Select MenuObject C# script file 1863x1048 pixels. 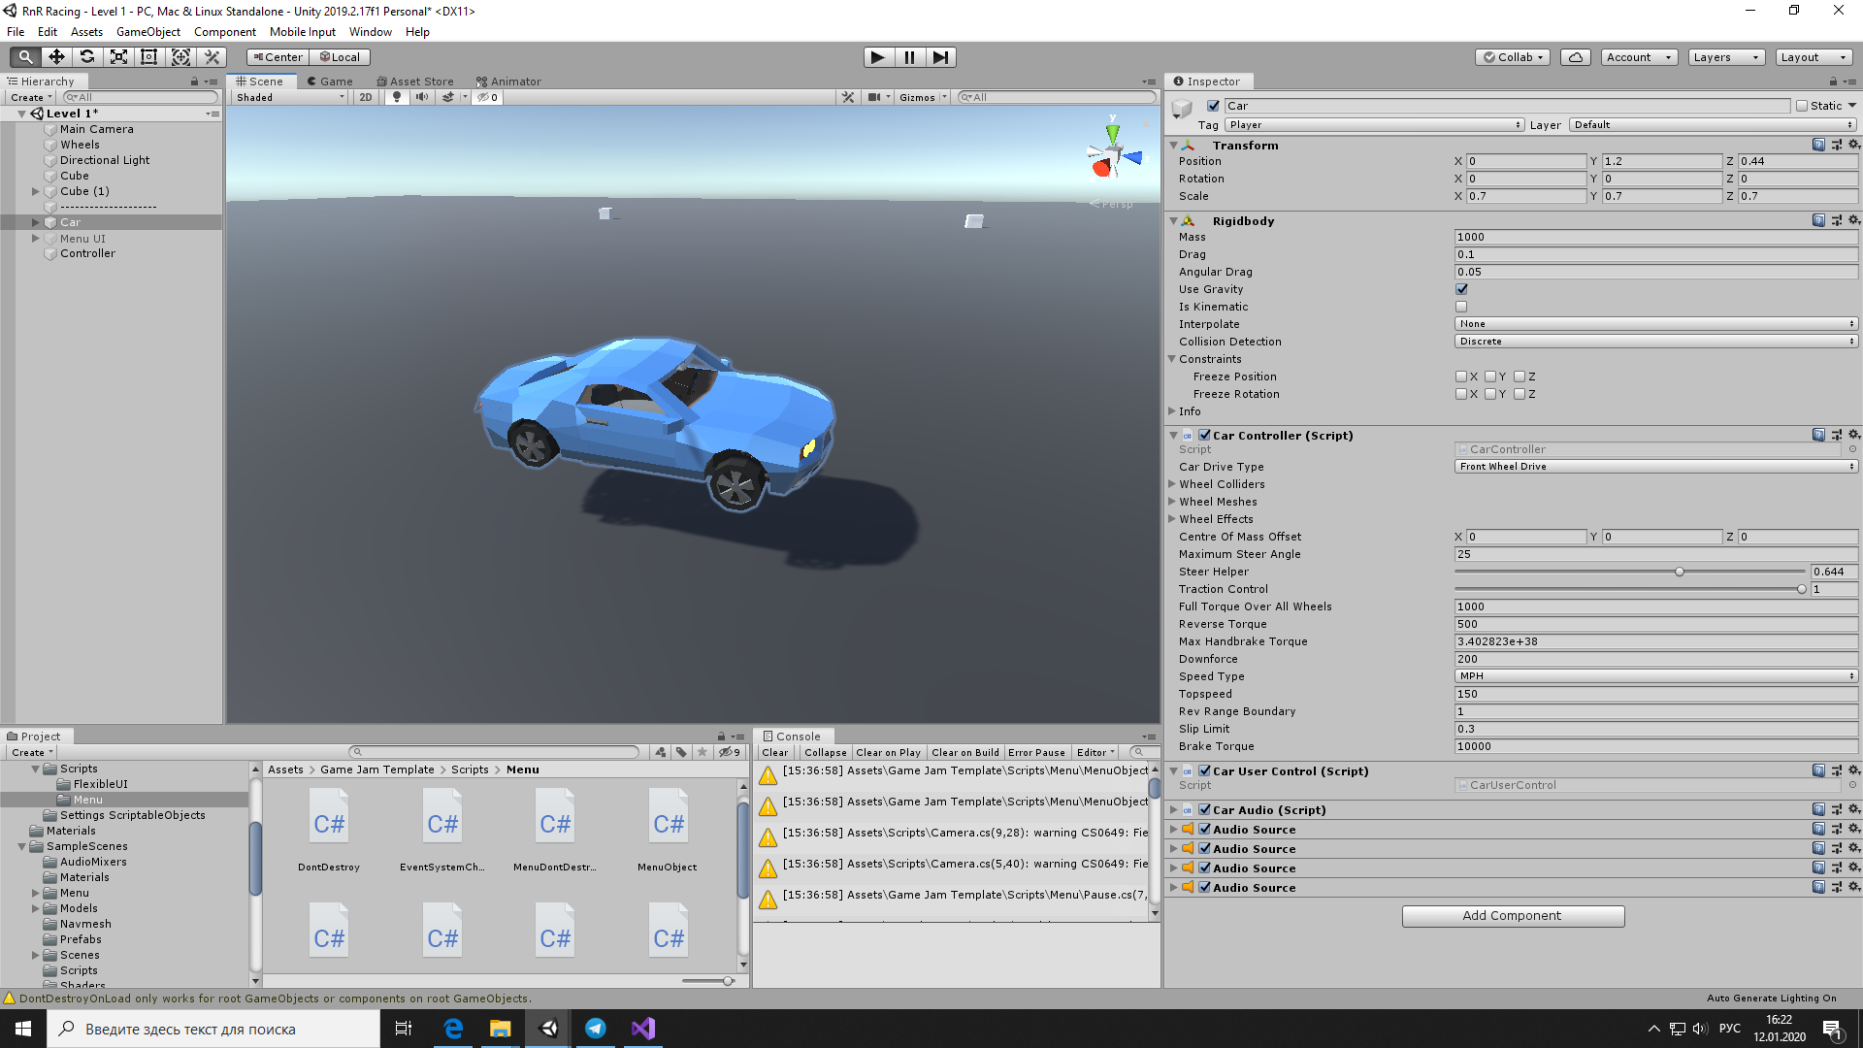pyautogui.click(x=668, y=830)
